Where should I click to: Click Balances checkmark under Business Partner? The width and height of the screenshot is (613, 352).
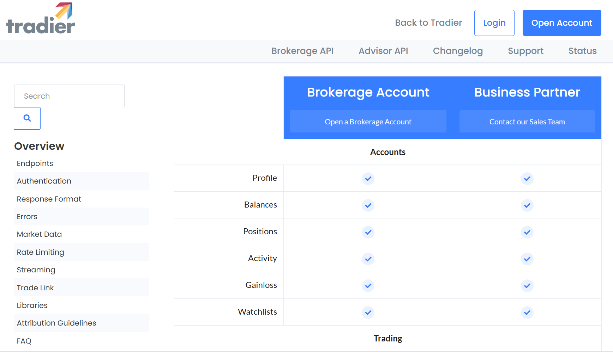pyautogui.click(x=527, y=205)
